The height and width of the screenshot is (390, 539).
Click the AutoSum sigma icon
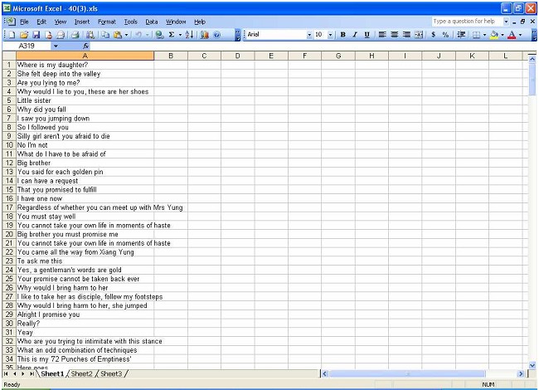172,34
